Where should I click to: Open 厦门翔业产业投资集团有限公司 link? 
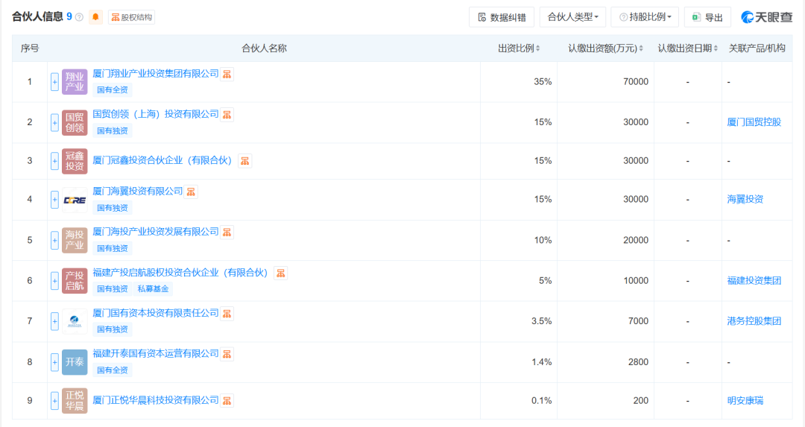(156, 74)
